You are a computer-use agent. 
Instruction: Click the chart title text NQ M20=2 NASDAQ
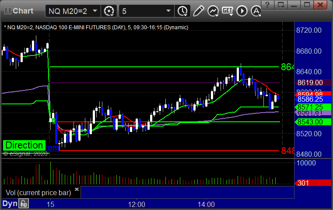[x=96, y=28]
